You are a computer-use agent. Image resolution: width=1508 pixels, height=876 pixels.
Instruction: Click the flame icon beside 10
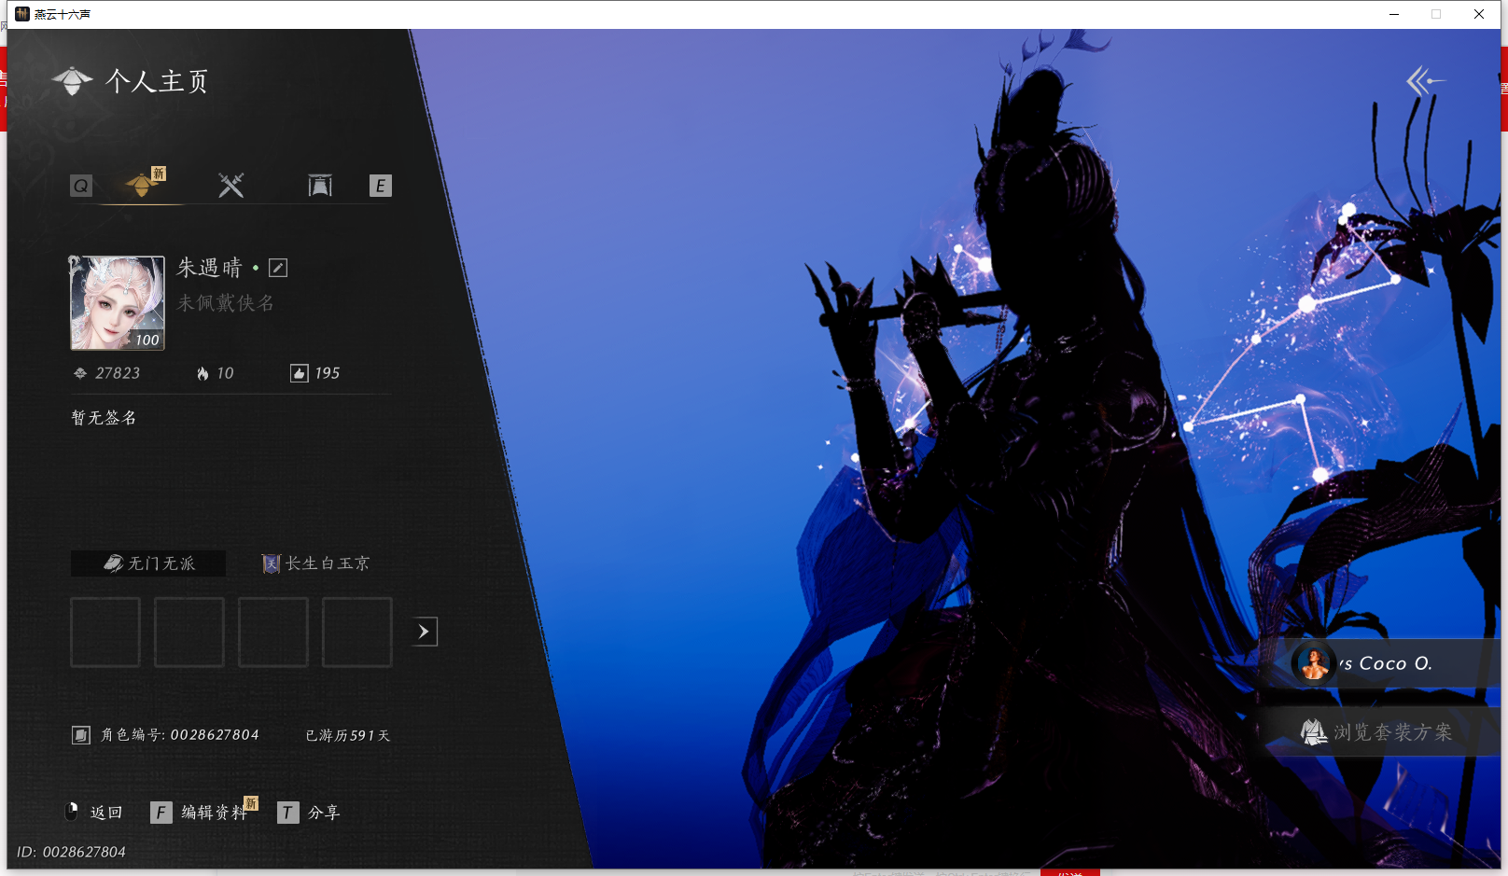pyautogui.click(x=202, y=373)
